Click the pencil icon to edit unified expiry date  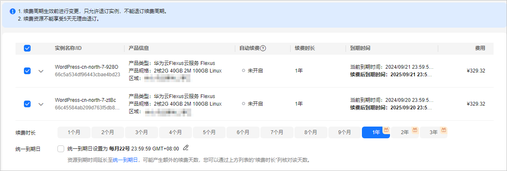coord(186,148)
